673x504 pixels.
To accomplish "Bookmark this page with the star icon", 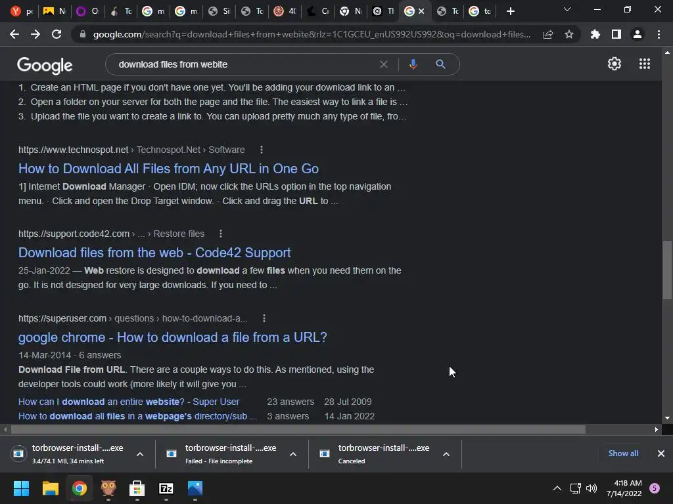I will pos(569,34).
